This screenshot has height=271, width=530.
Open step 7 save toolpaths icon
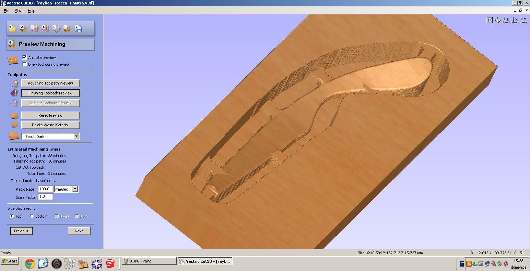point(78,29)
